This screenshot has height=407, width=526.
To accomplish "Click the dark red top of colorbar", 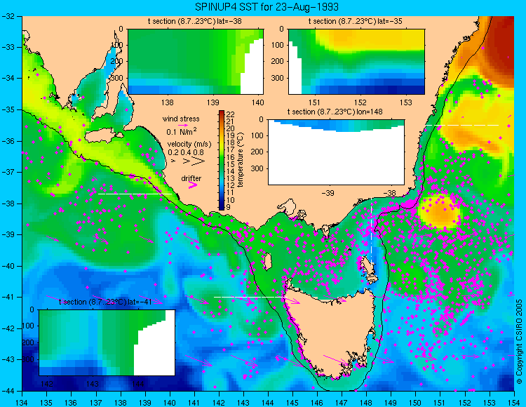I will coord(222,112).
